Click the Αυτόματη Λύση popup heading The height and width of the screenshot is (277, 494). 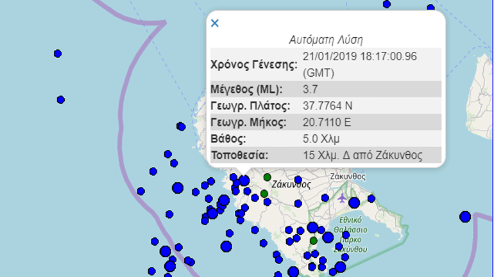point(326,40)
